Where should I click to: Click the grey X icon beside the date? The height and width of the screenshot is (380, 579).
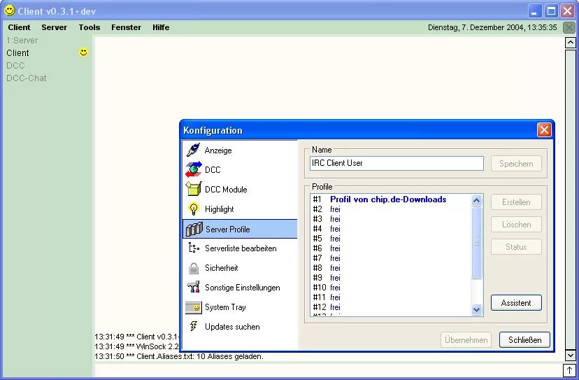click(x=569, y=27)
